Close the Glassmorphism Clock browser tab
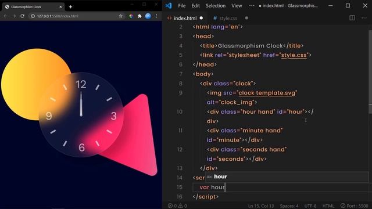This screenshot has height=209, width=372. coord(60,7)
